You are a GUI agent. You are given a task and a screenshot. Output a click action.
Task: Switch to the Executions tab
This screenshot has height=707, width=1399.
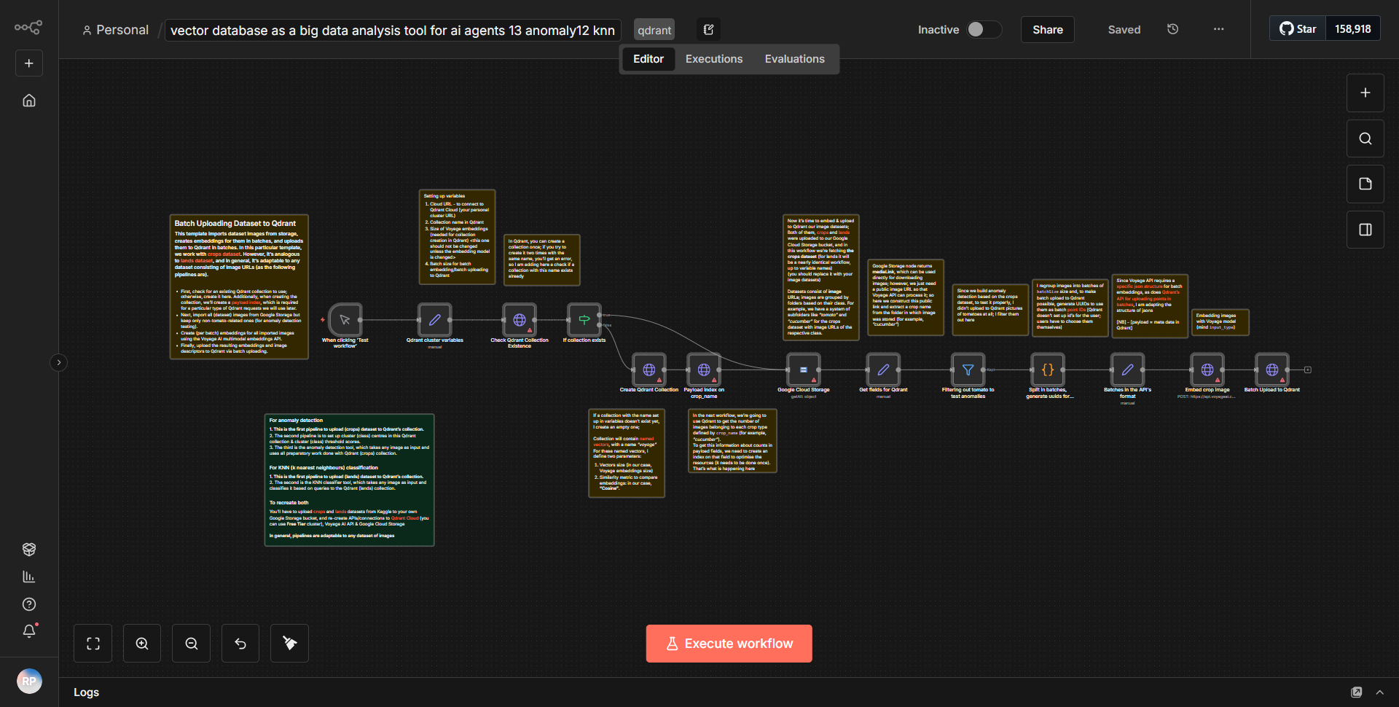tap(714, 59)
